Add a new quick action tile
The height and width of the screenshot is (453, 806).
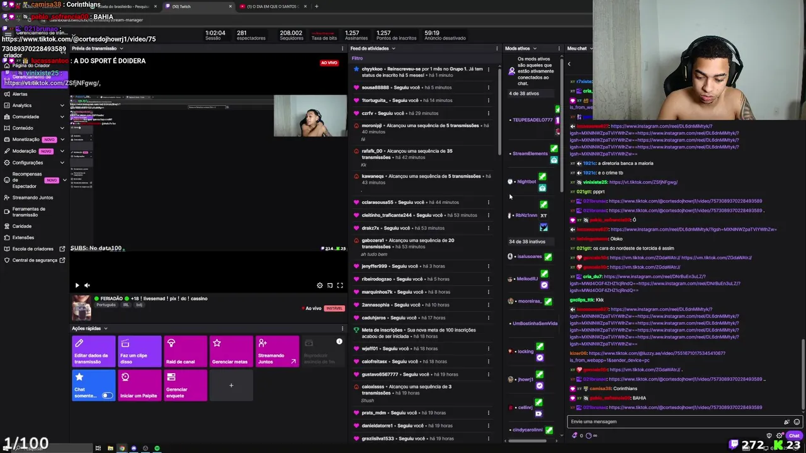pyautogui.click(x=231, y=385)
